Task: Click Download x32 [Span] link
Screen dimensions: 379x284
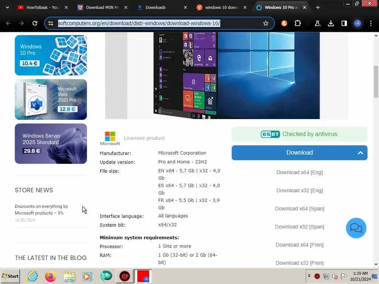Action: click(299, 227)
